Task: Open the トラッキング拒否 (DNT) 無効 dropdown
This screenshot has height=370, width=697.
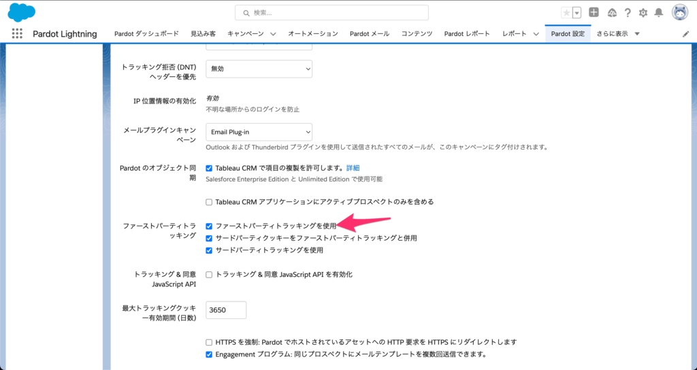Action: coord(259,69)
